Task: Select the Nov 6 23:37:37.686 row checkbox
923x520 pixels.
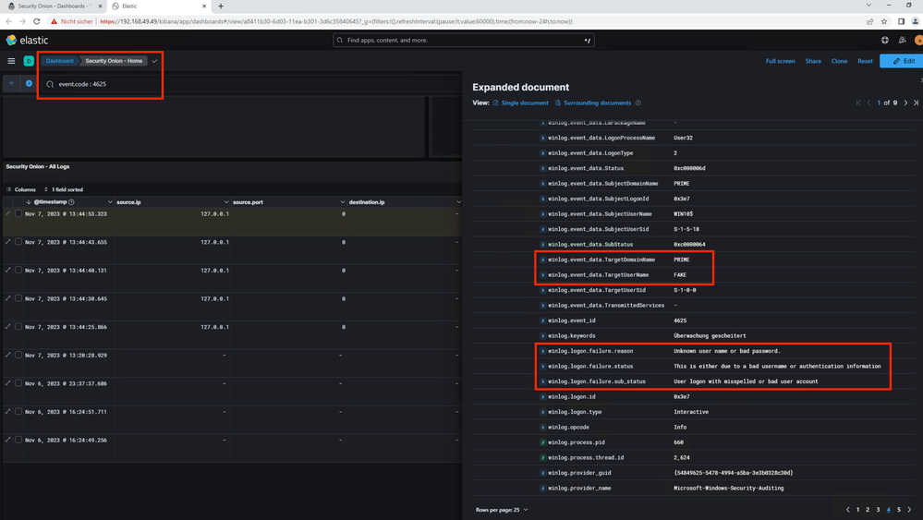Action: pos(18,383)
